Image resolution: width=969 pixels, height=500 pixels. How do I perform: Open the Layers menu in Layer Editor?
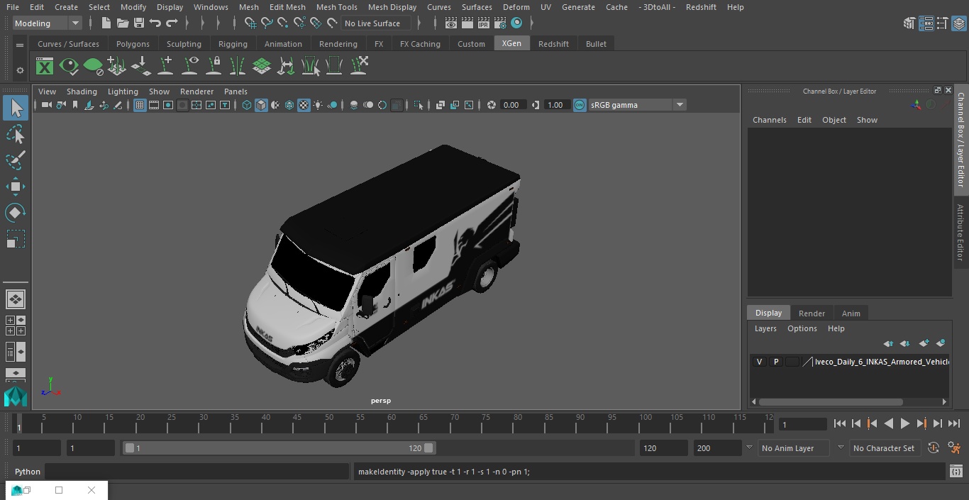tap(765, 328)
